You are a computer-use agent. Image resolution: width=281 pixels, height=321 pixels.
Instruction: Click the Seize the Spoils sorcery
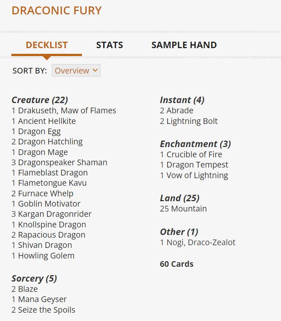(47, 310)
